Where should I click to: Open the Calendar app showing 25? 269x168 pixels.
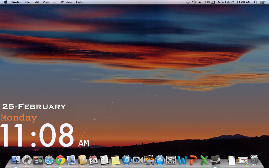[x=93, y=159]
